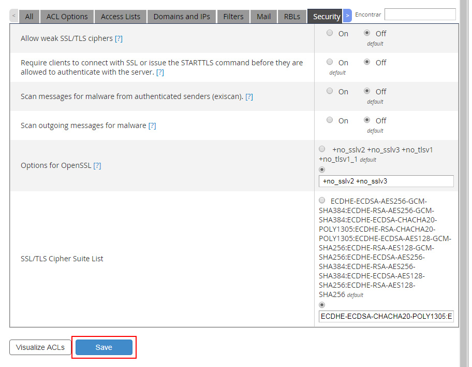This screenshot has width=472, height=367.
Task: Open help [?] for STARTTLS requirement
Action: (x=160, y=72)
